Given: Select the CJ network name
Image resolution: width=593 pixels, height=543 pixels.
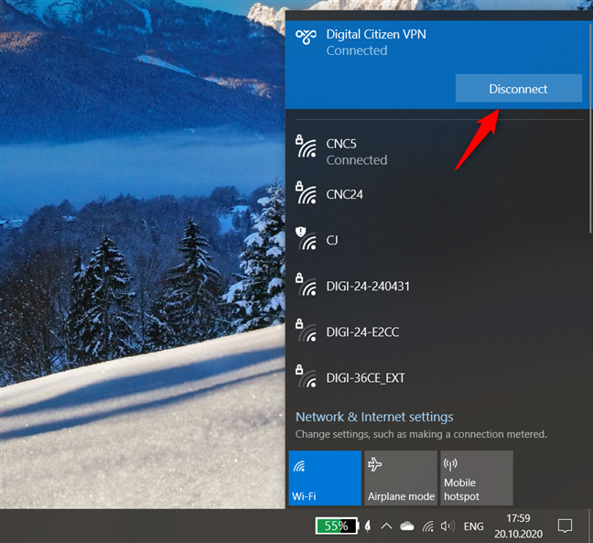Looking at the screenshot, I should tap(332, 240).
